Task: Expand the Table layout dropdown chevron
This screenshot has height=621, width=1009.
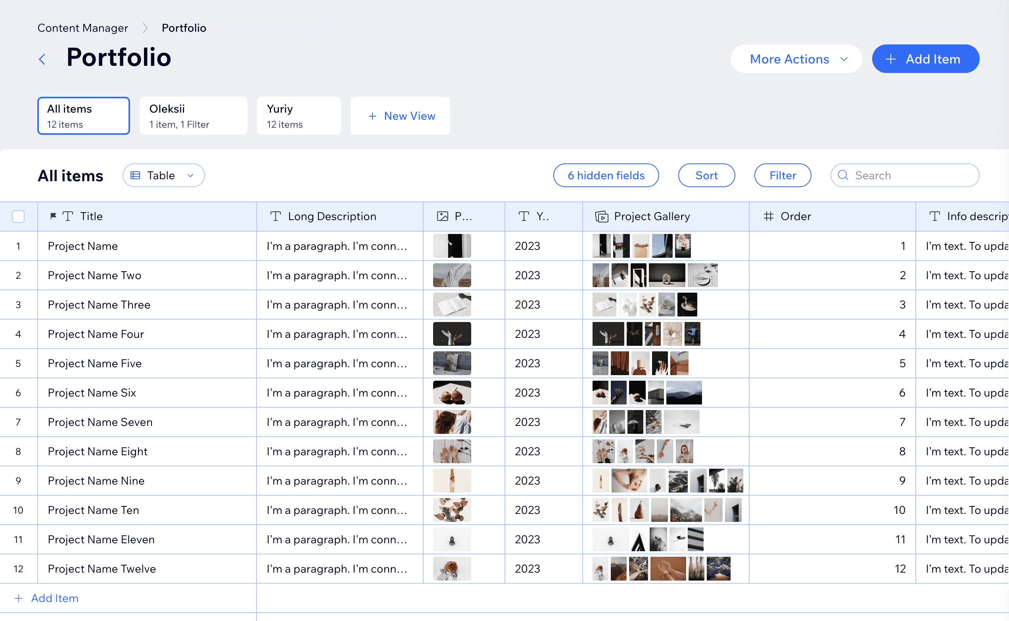Action: [190, 175]
